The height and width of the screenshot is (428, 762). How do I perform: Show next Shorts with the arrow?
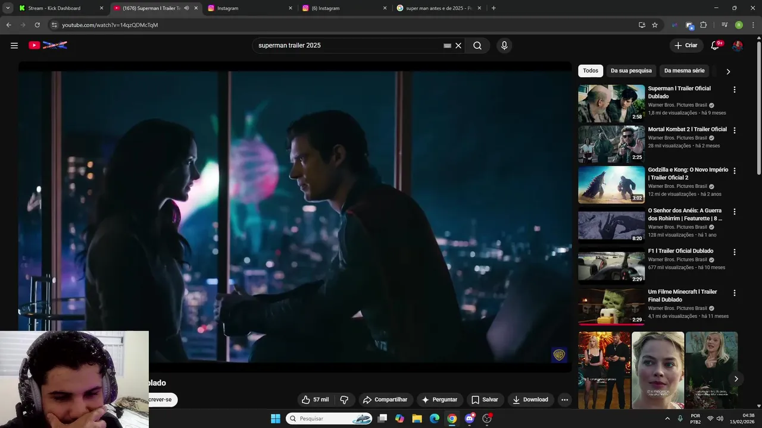(736, 379)
